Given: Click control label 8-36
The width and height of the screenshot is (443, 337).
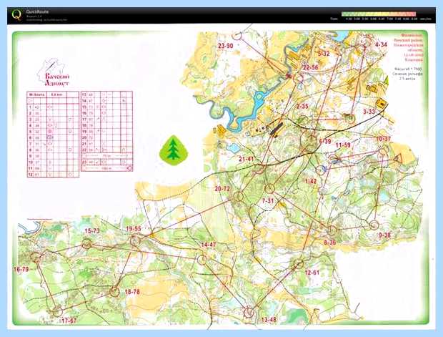Looking at the screenshot, I should (330, 243).
